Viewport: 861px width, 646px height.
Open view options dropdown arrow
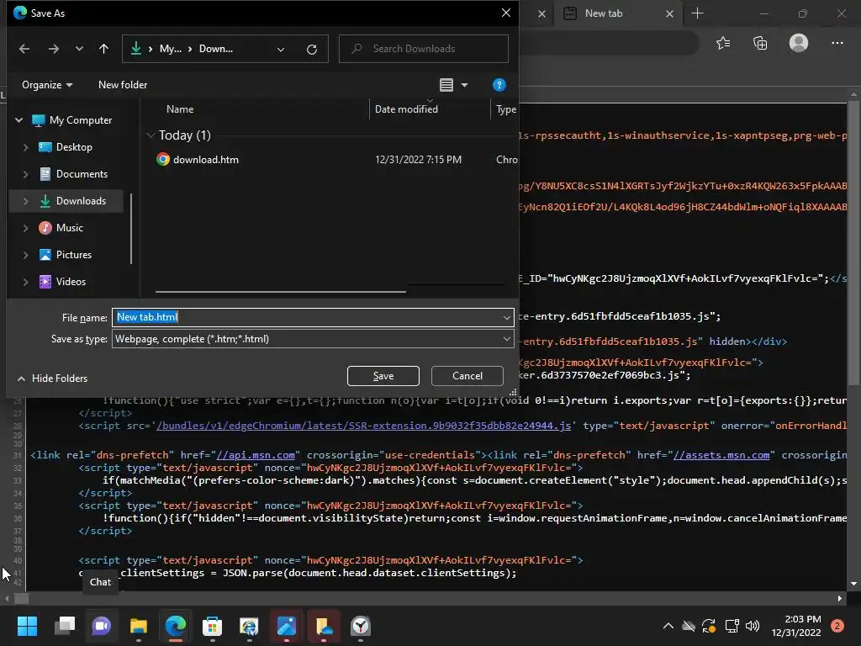tap(464, 85)
